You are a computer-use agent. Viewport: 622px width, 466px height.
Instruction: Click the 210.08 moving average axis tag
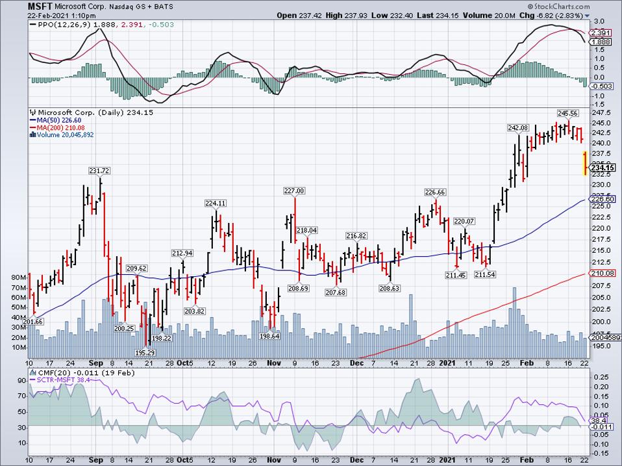point(603,273)
